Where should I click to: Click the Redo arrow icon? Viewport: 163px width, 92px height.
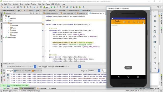point(14,7)
